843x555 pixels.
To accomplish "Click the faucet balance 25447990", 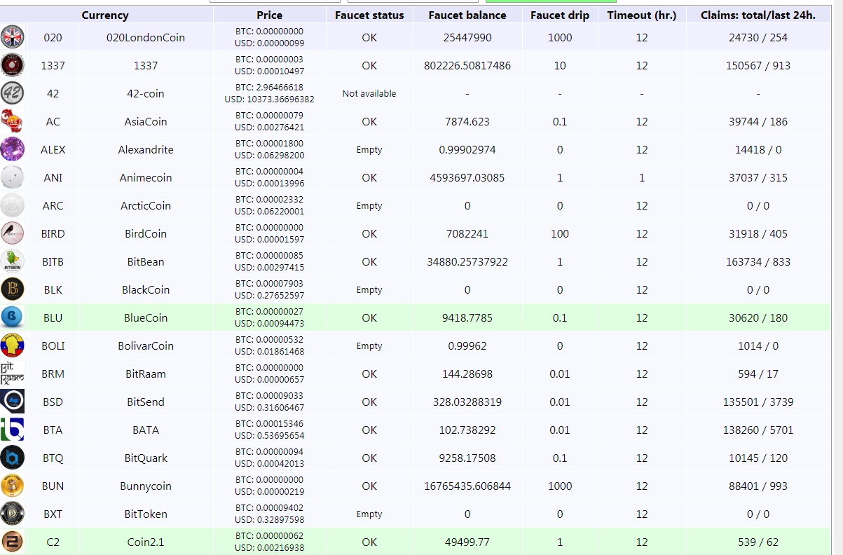I will pos(467,37).
